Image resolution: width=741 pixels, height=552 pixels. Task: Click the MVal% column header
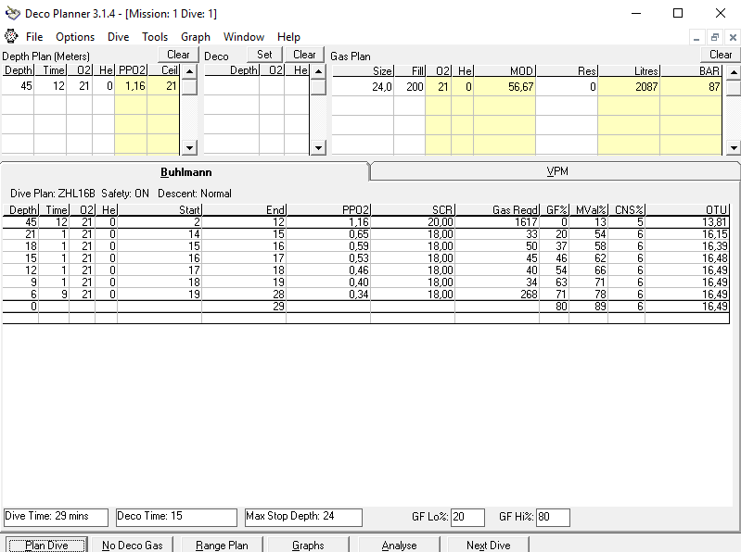point(589,210)
